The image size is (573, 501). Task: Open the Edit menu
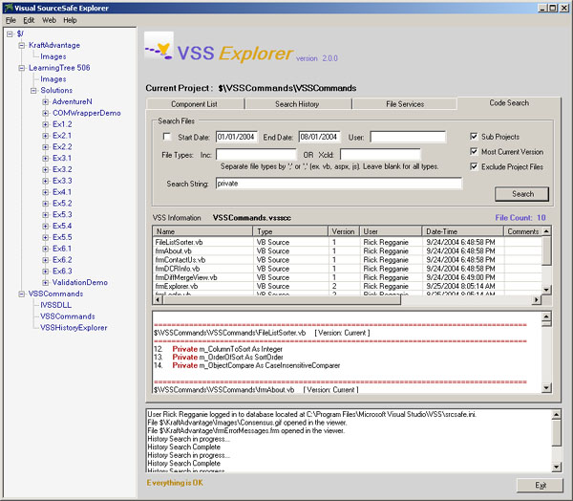pyautogui.click(x=29, y=20)
